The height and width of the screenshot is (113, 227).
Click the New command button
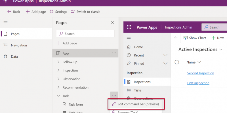tap(218, 38)
